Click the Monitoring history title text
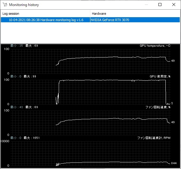181x169 pixels. [x=24, y=5]
